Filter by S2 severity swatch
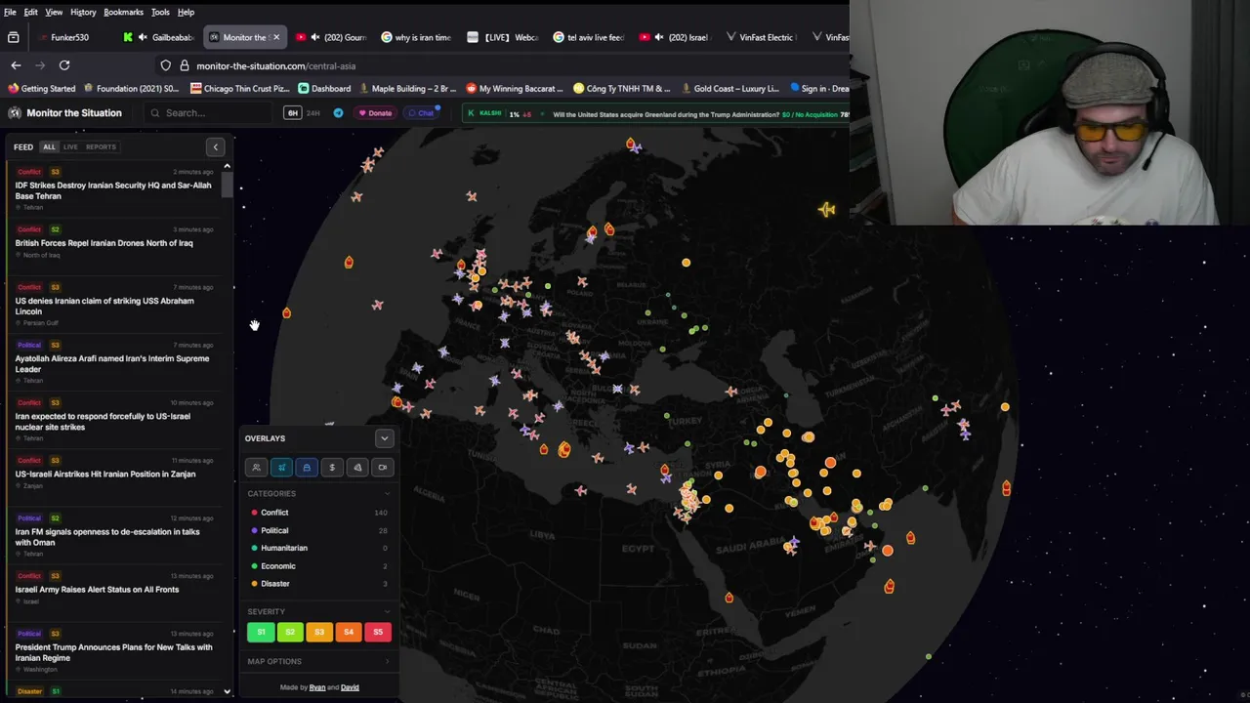 [290, 633]
